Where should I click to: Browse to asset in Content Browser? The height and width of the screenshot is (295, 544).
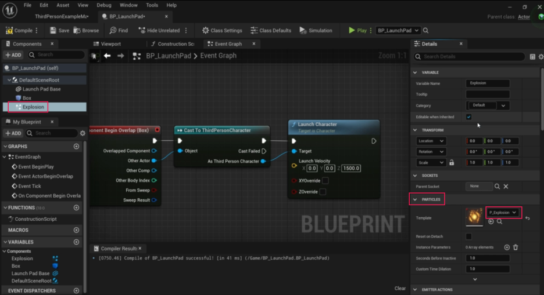tap(87, 31)
